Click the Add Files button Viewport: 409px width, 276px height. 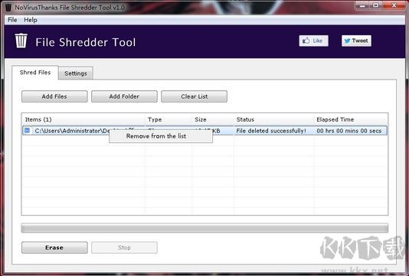pyautogui.click(x=54, y=96)
